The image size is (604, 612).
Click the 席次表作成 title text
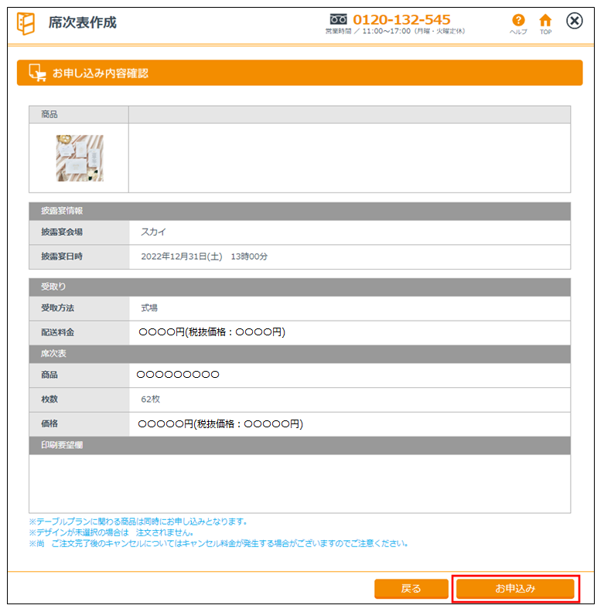83,22
